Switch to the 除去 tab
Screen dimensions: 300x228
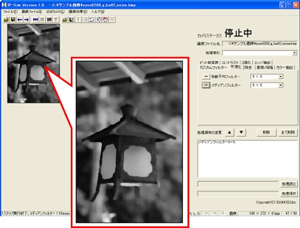[248, 68]
